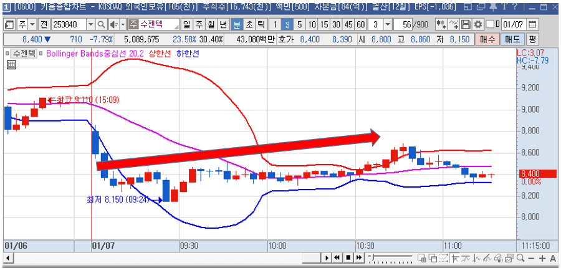Select the 10 minute interval tab
The width and height of the screenshot is (561, 273).
[312, 25]
